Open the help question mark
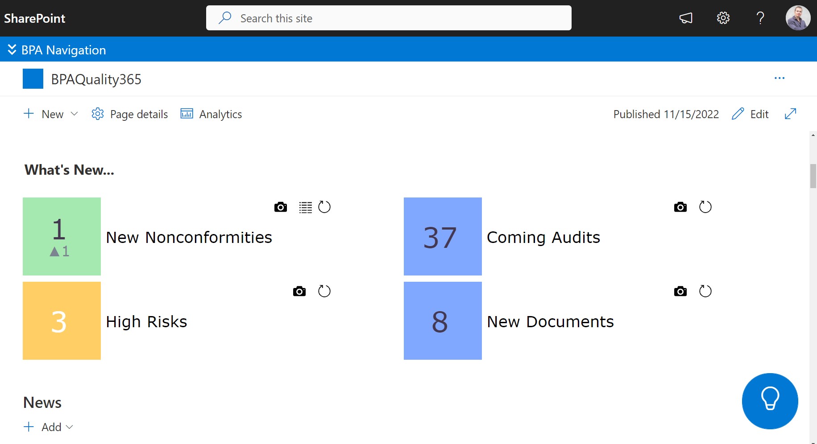The image size is (817, 444). point(760,18)
